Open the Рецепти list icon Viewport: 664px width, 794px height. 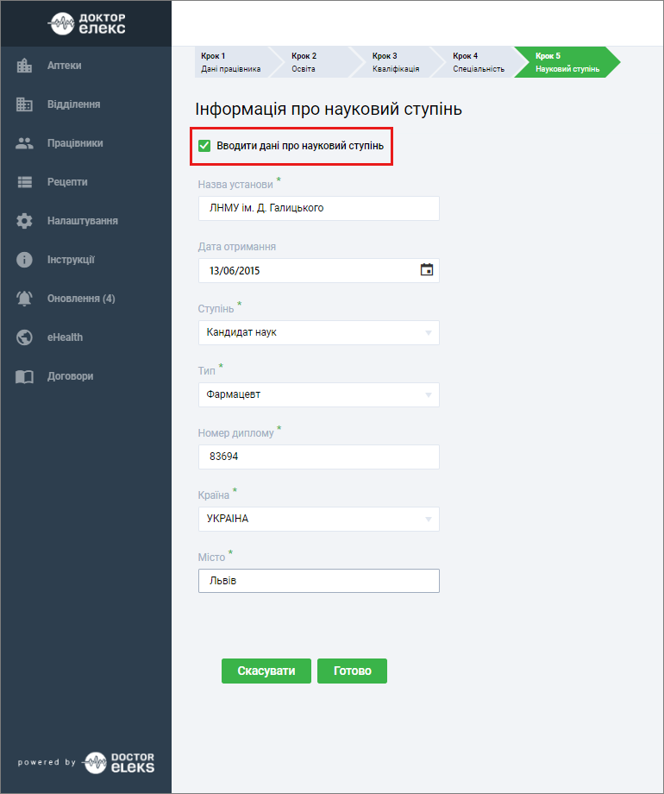(x=24, y=182)
